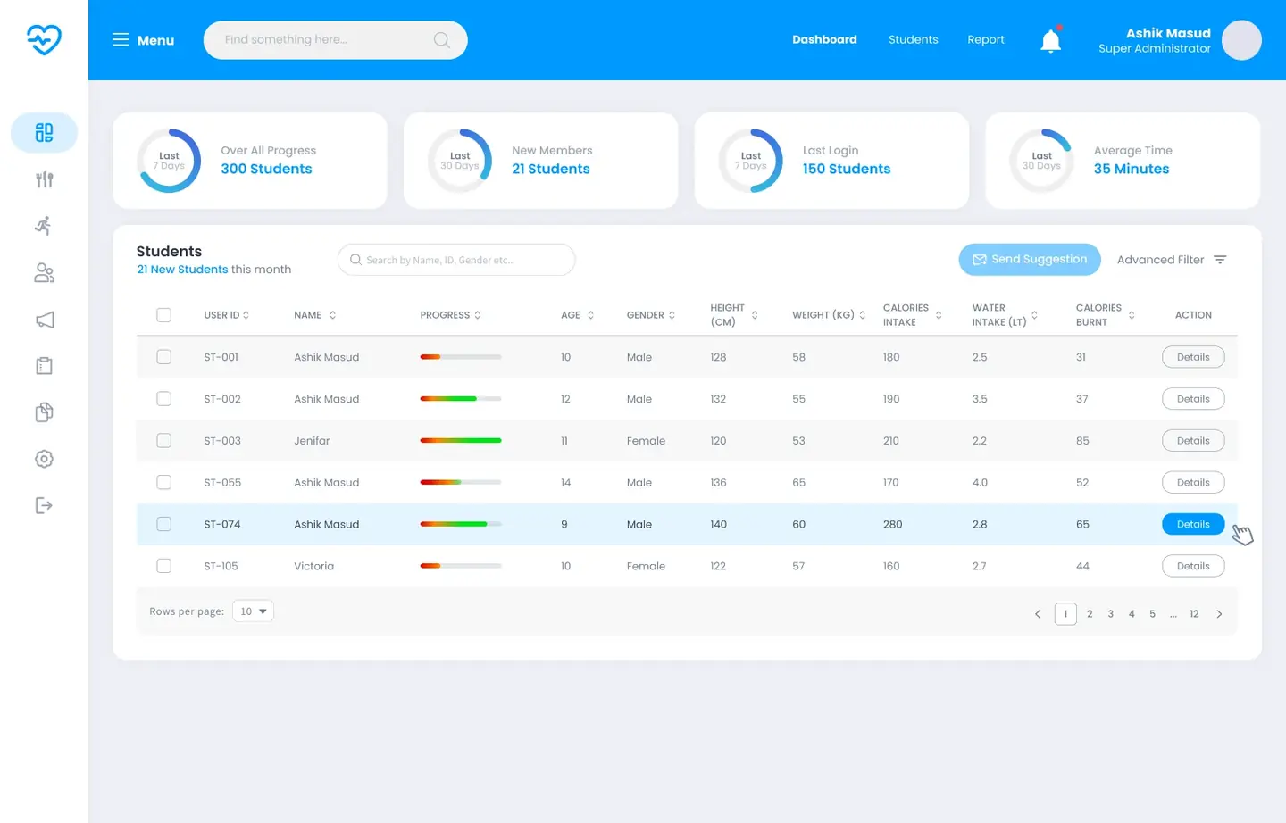Sort by PROGRESS column arrows

[478, 315]
